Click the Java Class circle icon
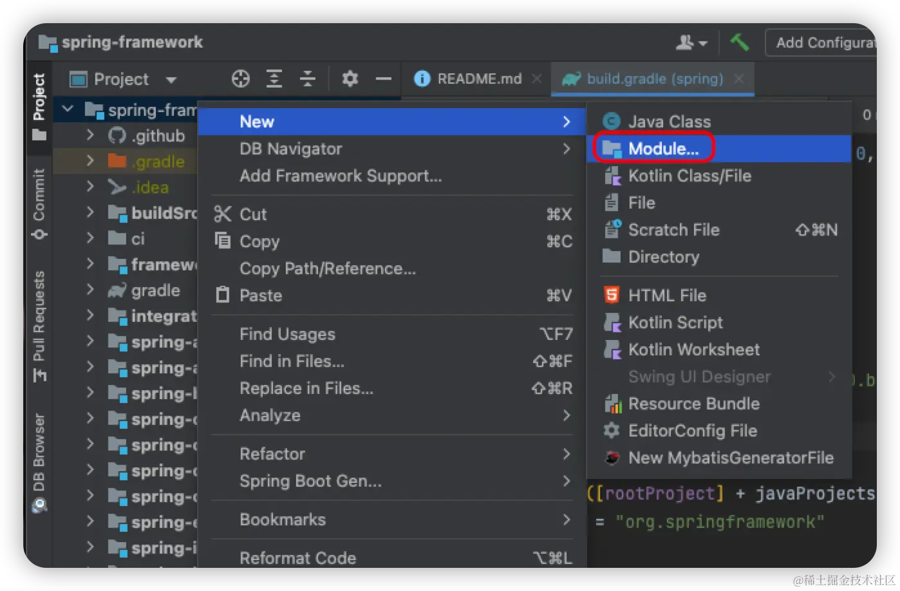The width and height of the screenshot is (900, 591). click(611, 122)
